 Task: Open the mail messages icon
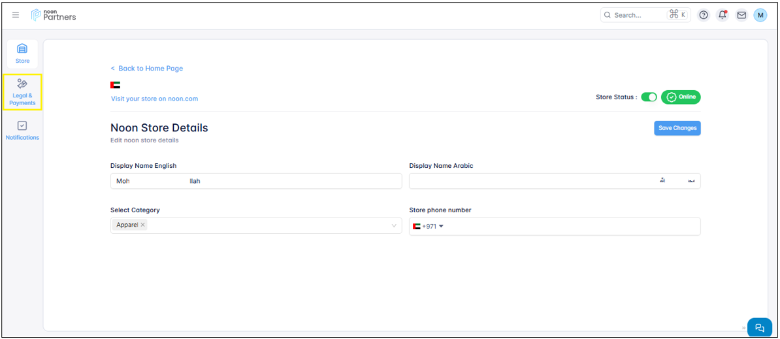coord(741,15)
